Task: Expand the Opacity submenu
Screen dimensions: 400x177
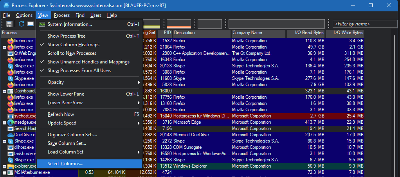Action: coord(89,82)
